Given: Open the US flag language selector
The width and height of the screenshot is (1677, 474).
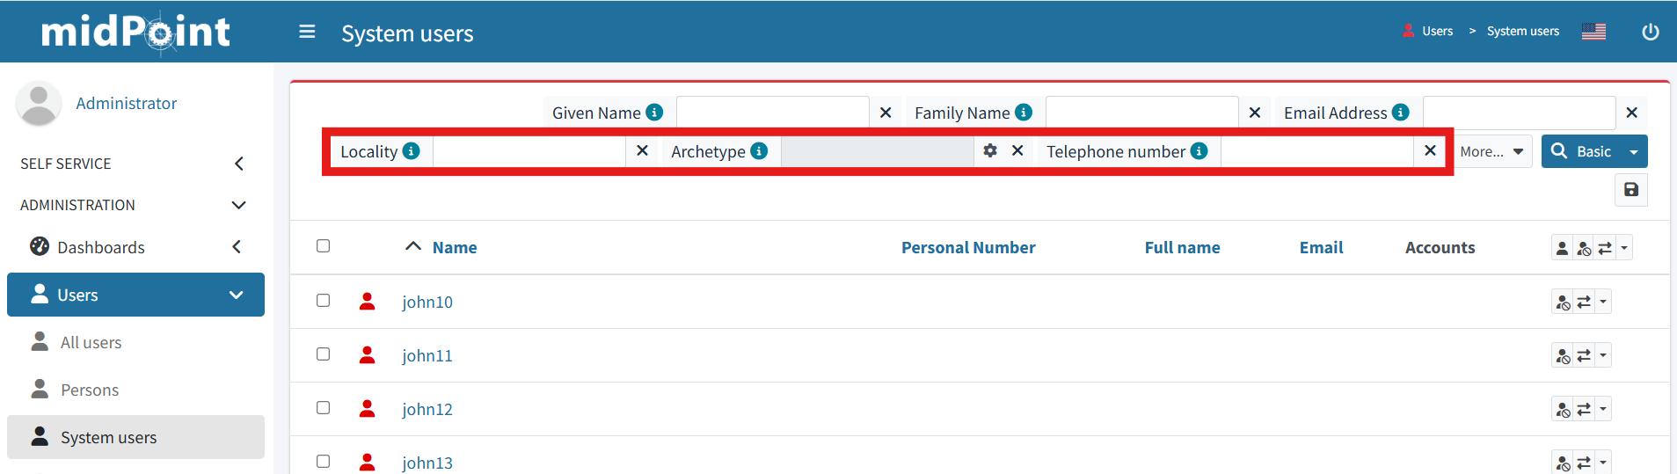Looking at the screenshot, I should (x=1593, y=32).
